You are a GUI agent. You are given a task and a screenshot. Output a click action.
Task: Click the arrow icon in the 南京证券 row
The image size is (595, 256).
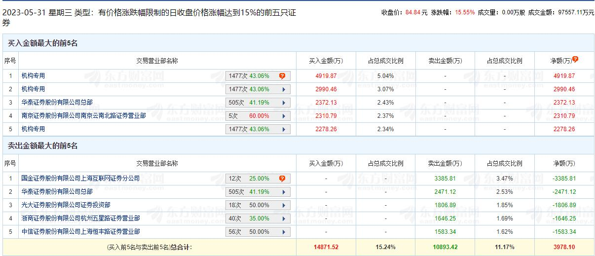point(284,116)
